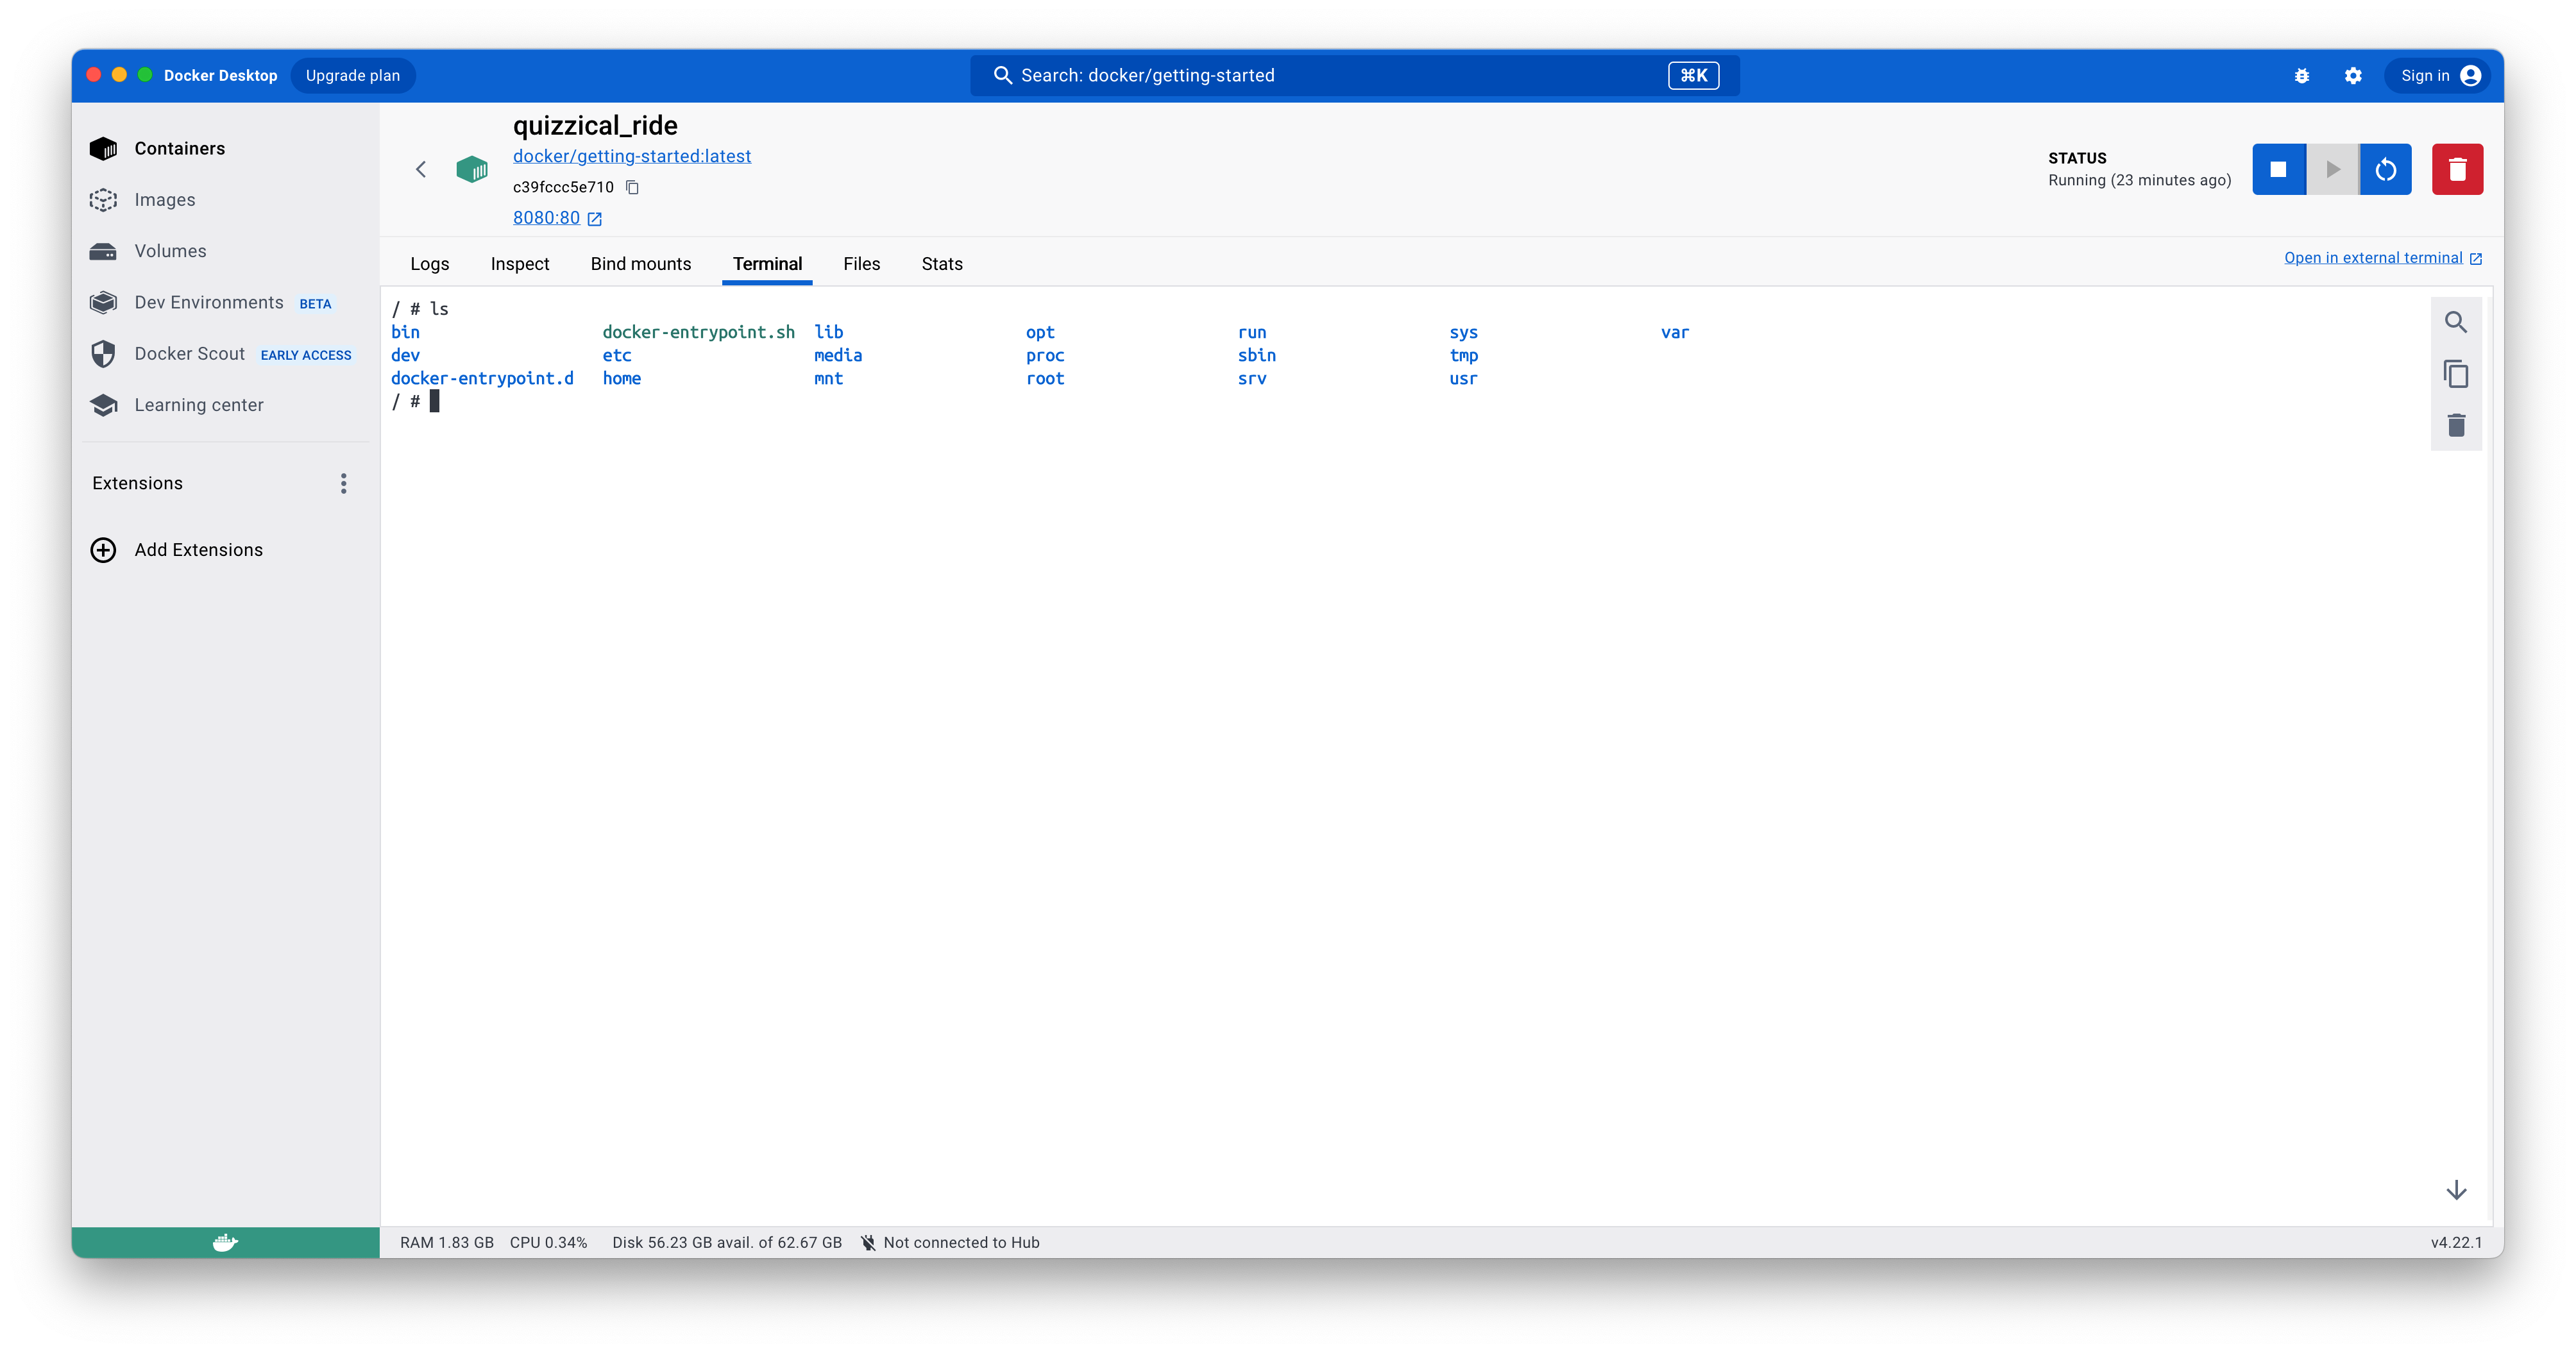Click the 'var' directory in terminal output
Screen dimensions: 2576x1353
(x=1674, y=332)
